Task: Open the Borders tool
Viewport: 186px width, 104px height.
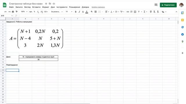Action: pos(96,12)
